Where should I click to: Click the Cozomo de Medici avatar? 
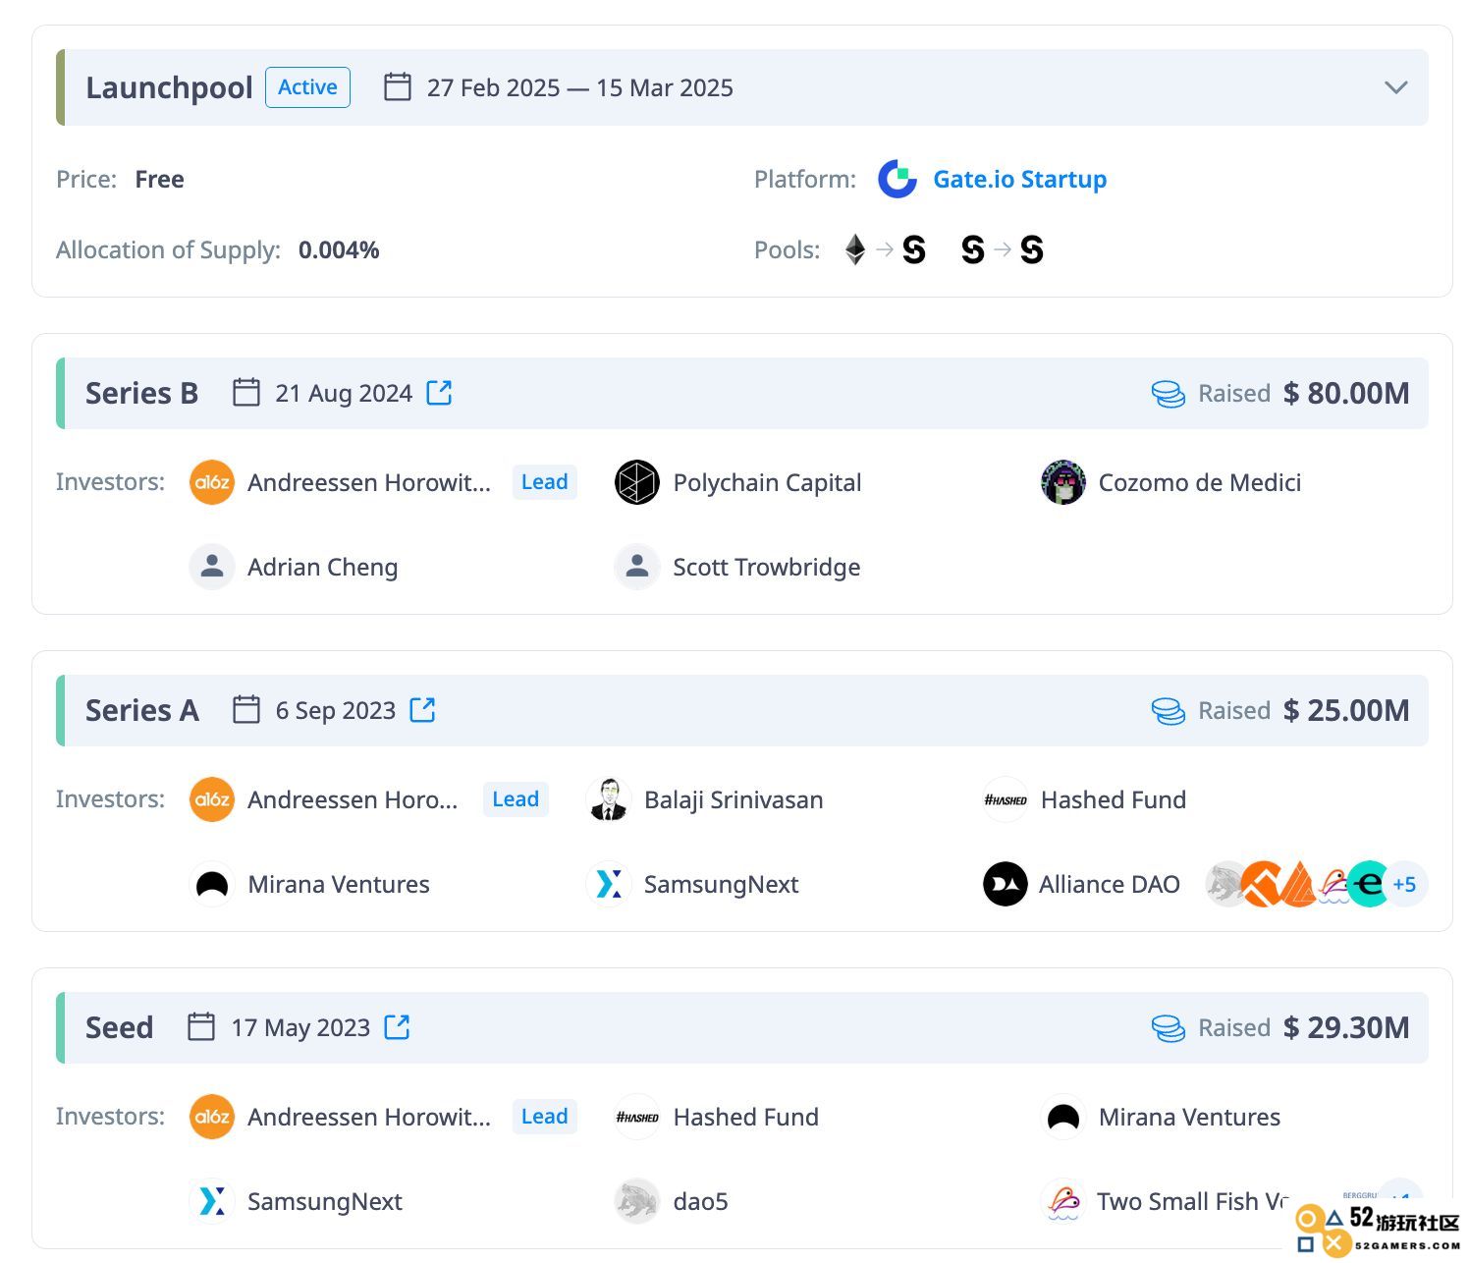pyautogui.click(x=1063, y=482)
